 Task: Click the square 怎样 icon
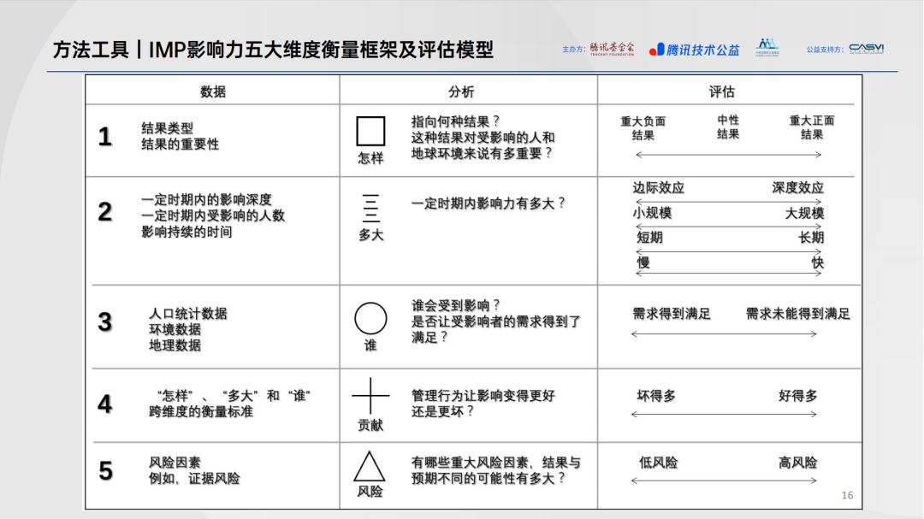[370, 131]
